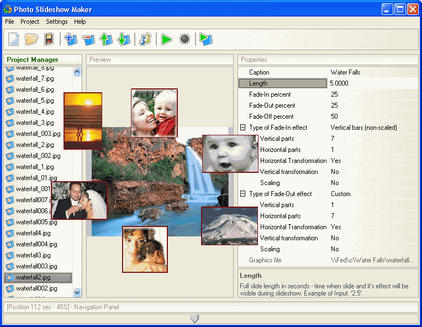Toggle Fade-In Scaling No value

335,183
